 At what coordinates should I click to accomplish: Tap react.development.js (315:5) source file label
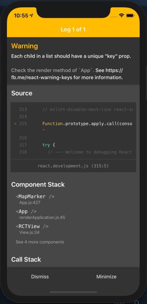click(73, 166)
